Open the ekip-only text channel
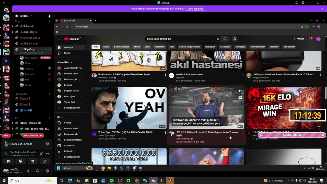Viewport: 327px width, 184px height. 29,32
